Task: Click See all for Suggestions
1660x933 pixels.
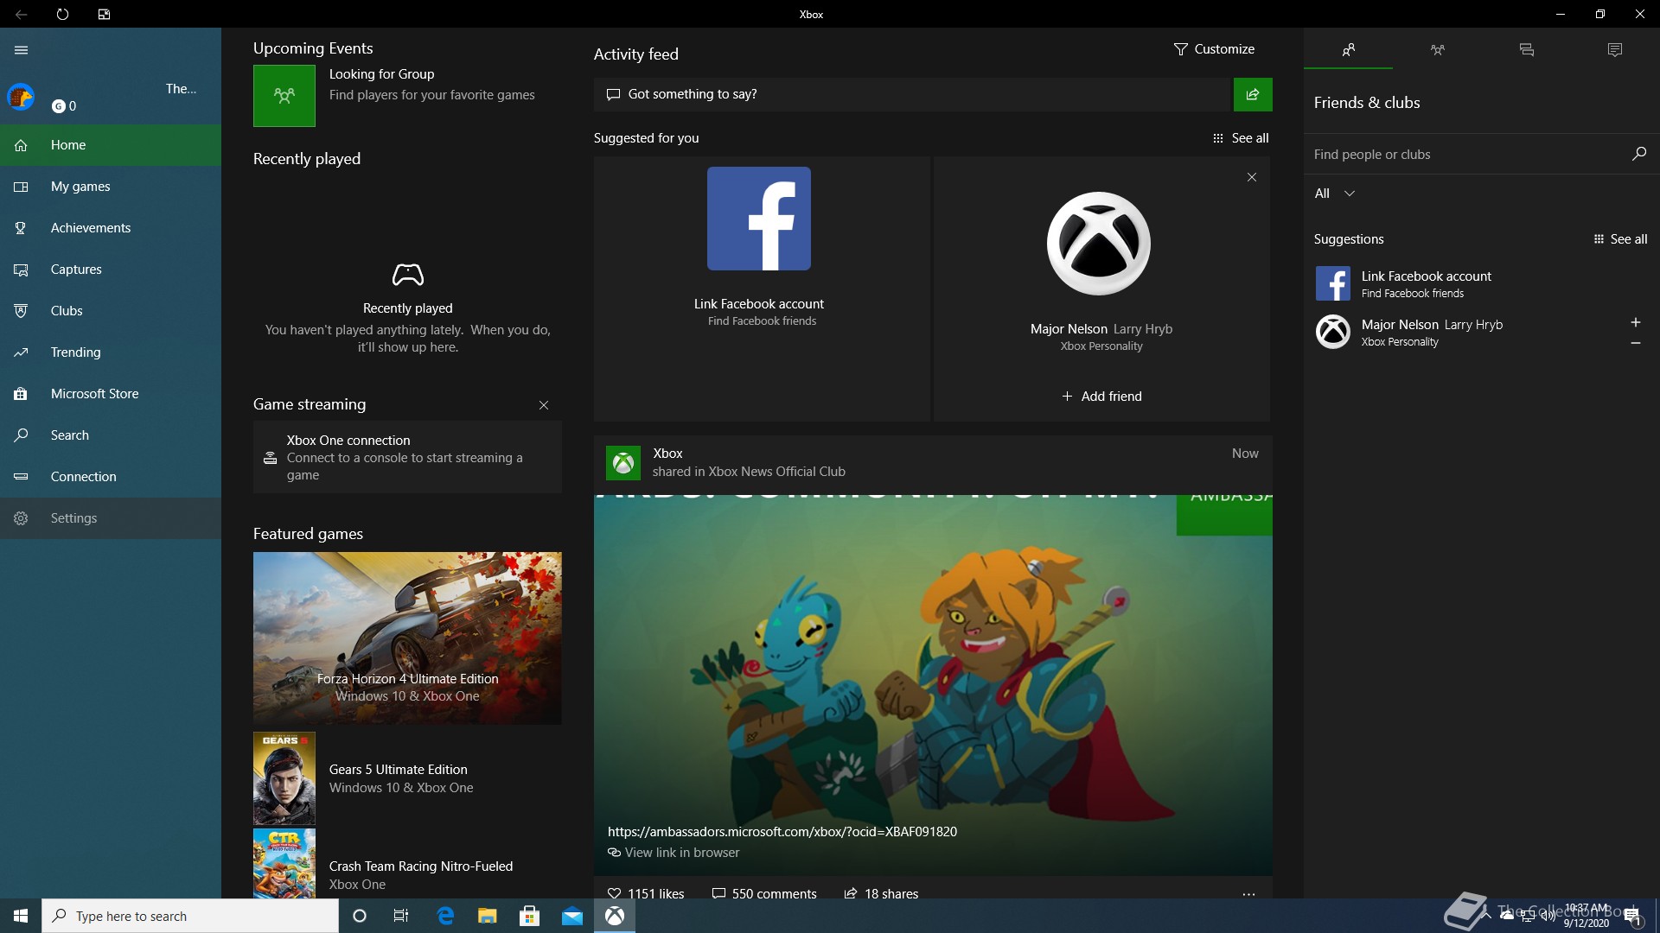Action: [x=1620, y=239]
